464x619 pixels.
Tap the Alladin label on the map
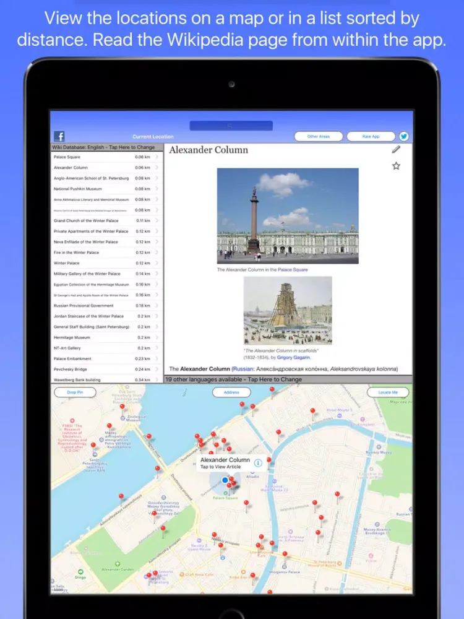(x=252, y=477)
